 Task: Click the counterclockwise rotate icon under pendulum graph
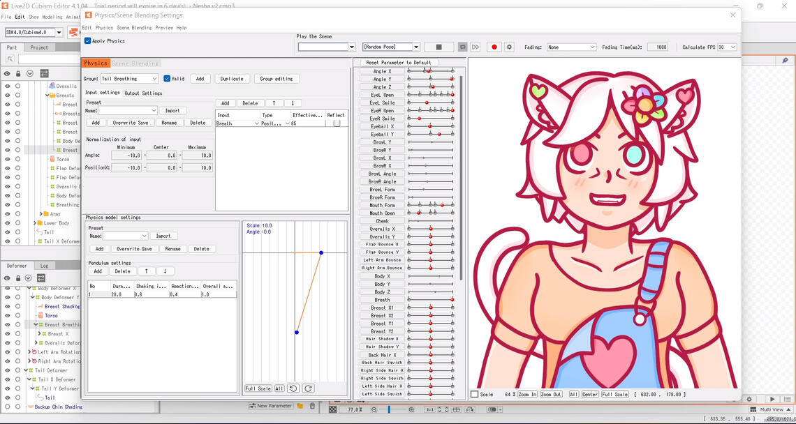pos(294,388)
